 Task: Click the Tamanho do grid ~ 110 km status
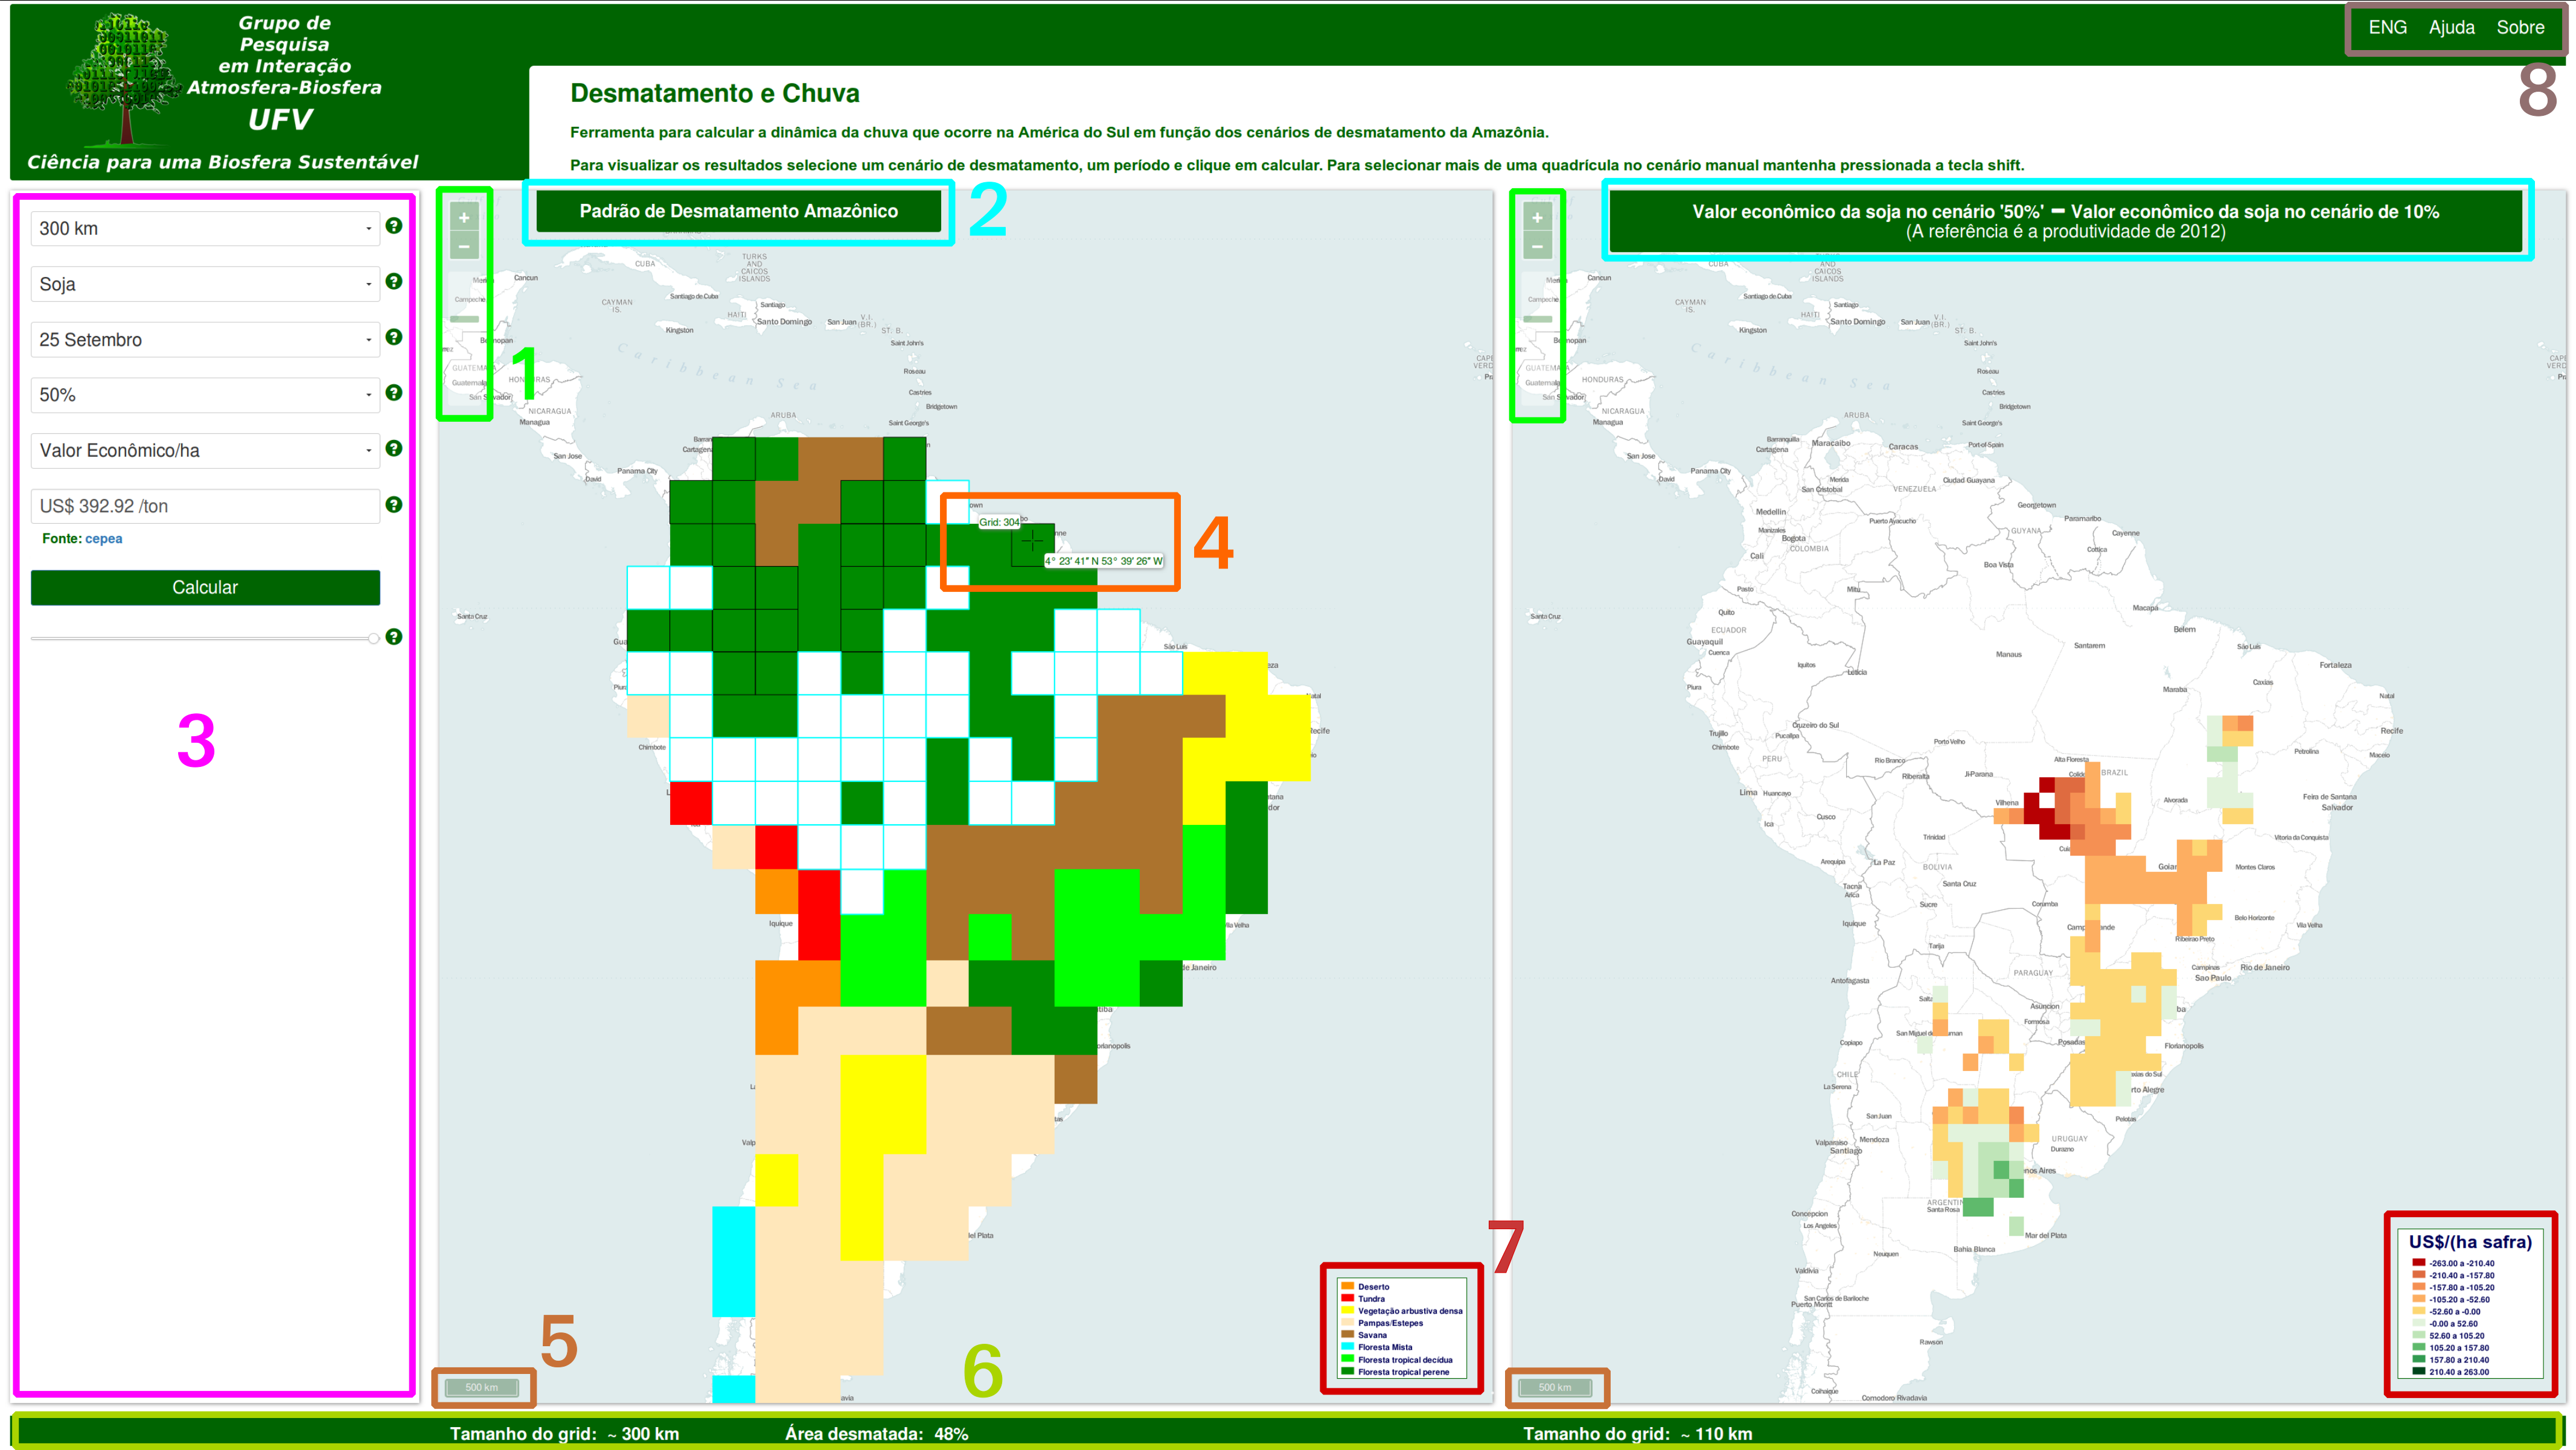point(1637,1434)
